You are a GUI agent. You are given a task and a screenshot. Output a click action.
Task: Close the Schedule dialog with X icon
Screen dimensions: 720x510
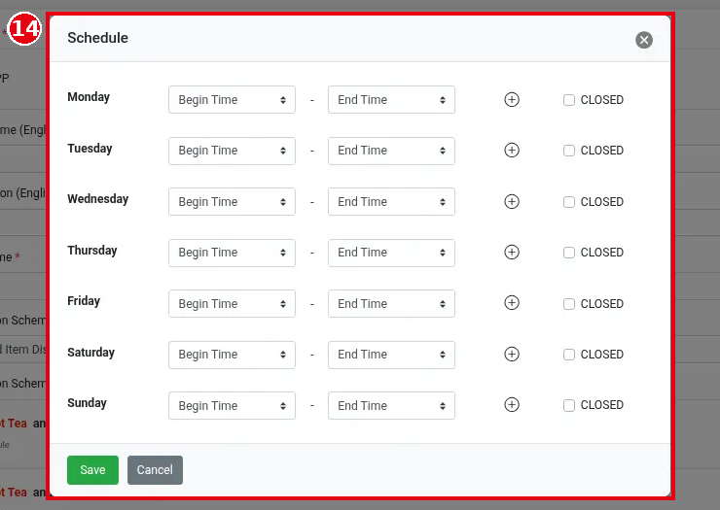(x=644, y=40)
